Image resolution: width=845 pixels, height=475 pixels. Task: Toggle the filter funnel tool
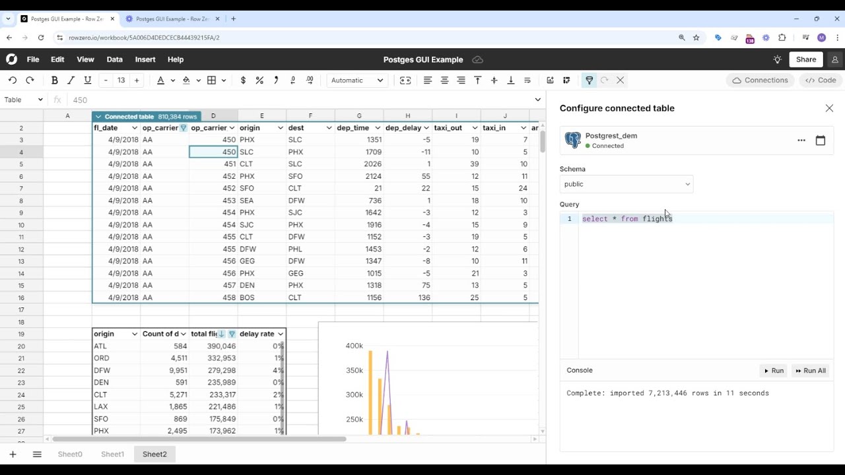point(589,80)
